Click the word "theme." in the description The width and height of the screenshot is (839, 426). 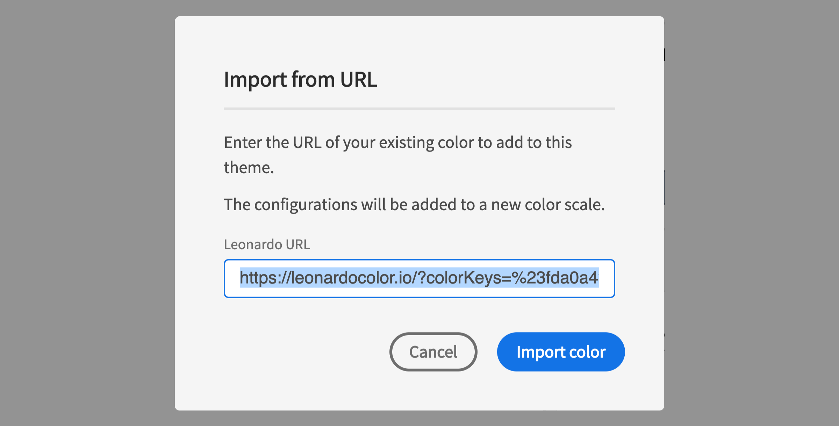249,168
